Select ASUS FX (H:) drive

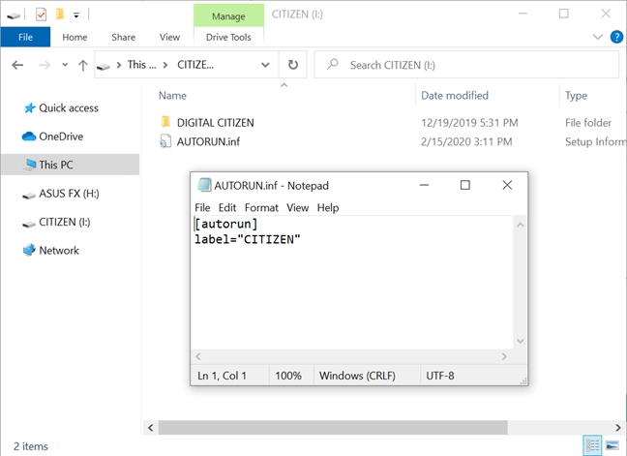69,194
